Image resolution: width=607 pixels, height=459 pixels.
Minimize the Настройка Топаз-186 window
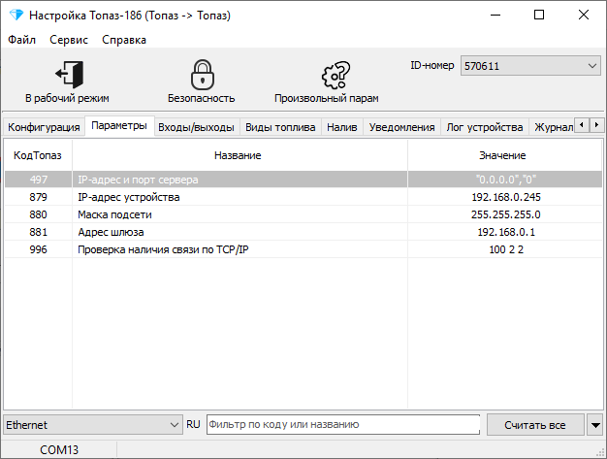[495, 16]
